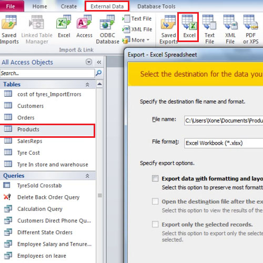
Task: Open the Tyre Cost table
Action: (x=48, y=153)
